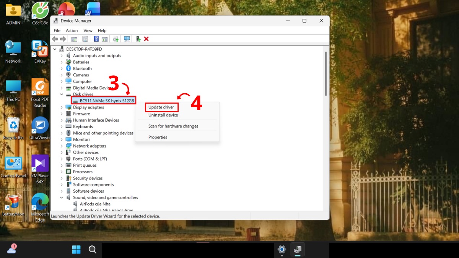This screenshot has width=459, height=258.
Task: Open the Windows Start menu
Action: 76,250
